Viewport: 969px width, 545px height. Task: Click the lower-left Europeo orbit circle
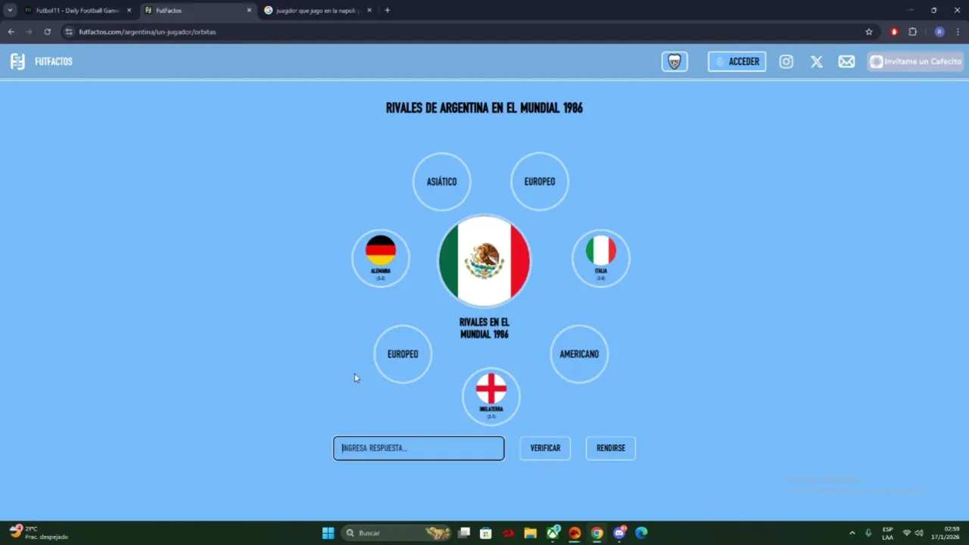coord(403,354)
